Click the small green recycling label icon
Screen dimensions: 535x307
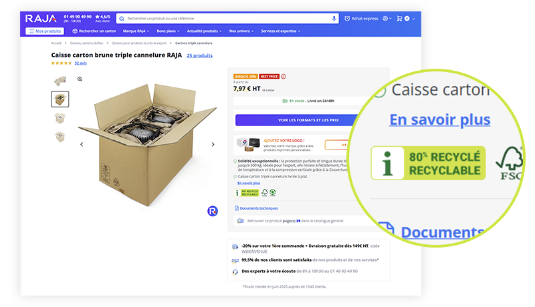click(x=273, y=193)
